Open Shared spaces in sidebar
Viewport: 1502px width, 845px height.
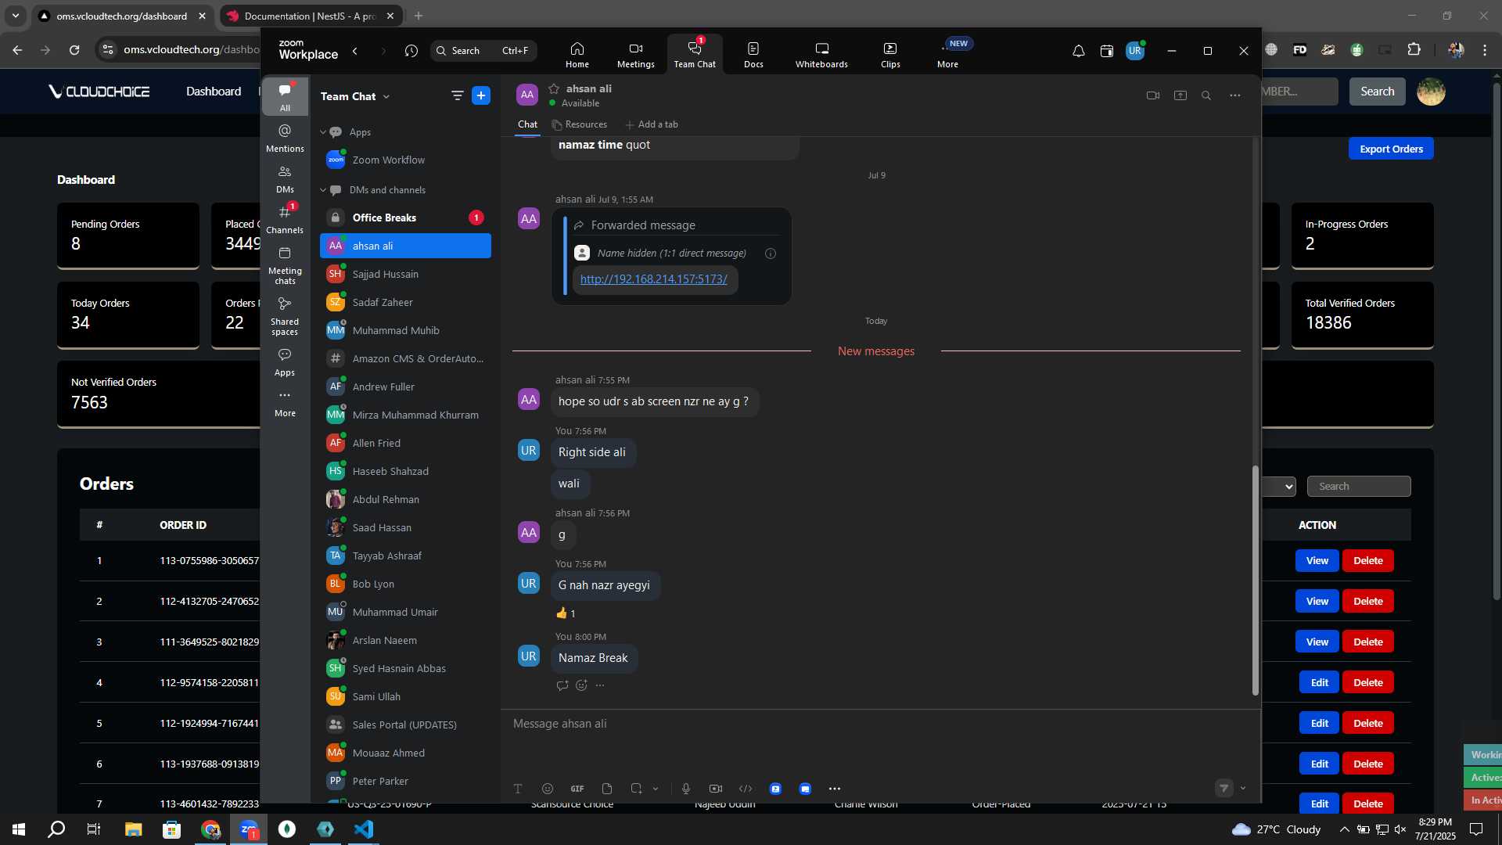285,316
